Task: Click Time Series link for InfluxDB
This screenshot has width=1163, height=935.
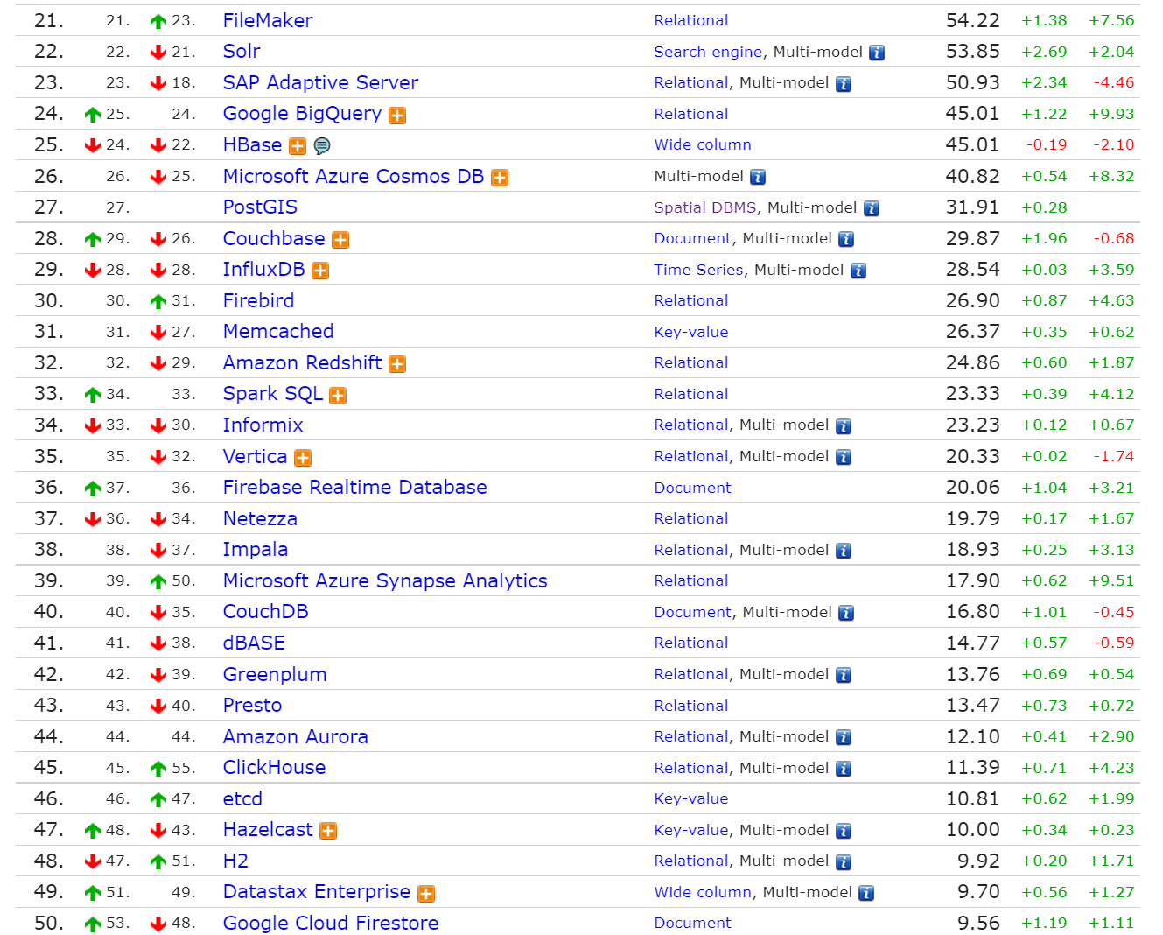Action: pos(698,270)
